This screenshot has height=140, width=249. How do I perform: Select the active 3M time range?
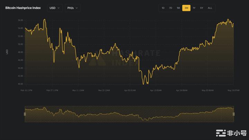[186, 8]
